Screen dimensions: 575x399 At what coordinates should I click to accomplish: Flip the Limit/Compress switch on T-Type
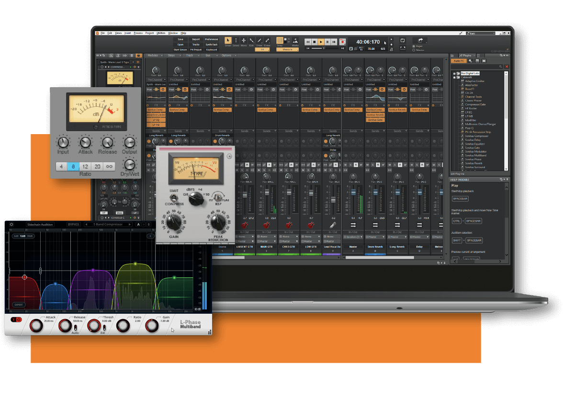(x=174, y=197)
